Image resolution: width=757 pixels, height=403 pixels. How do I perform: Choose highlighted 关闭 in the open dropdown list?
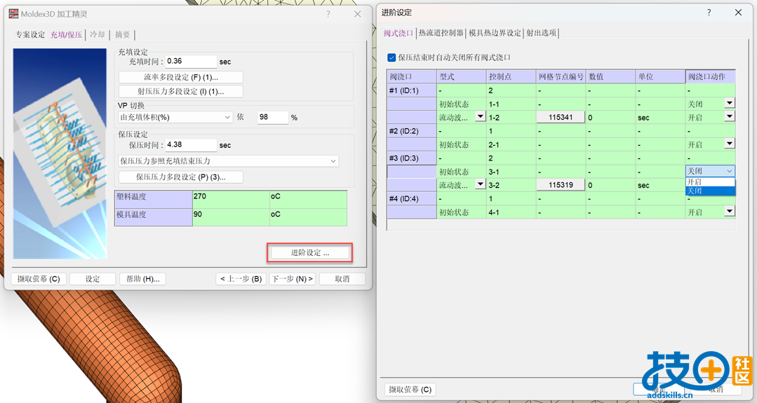(x=711, y=191)
